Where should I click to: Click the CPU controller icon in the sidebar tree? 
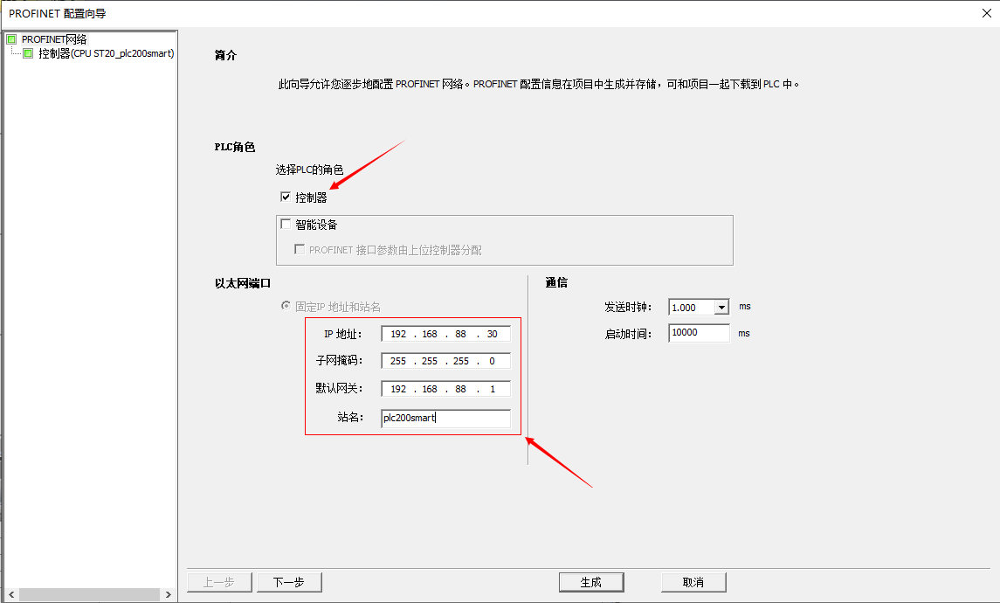[26, 52]
